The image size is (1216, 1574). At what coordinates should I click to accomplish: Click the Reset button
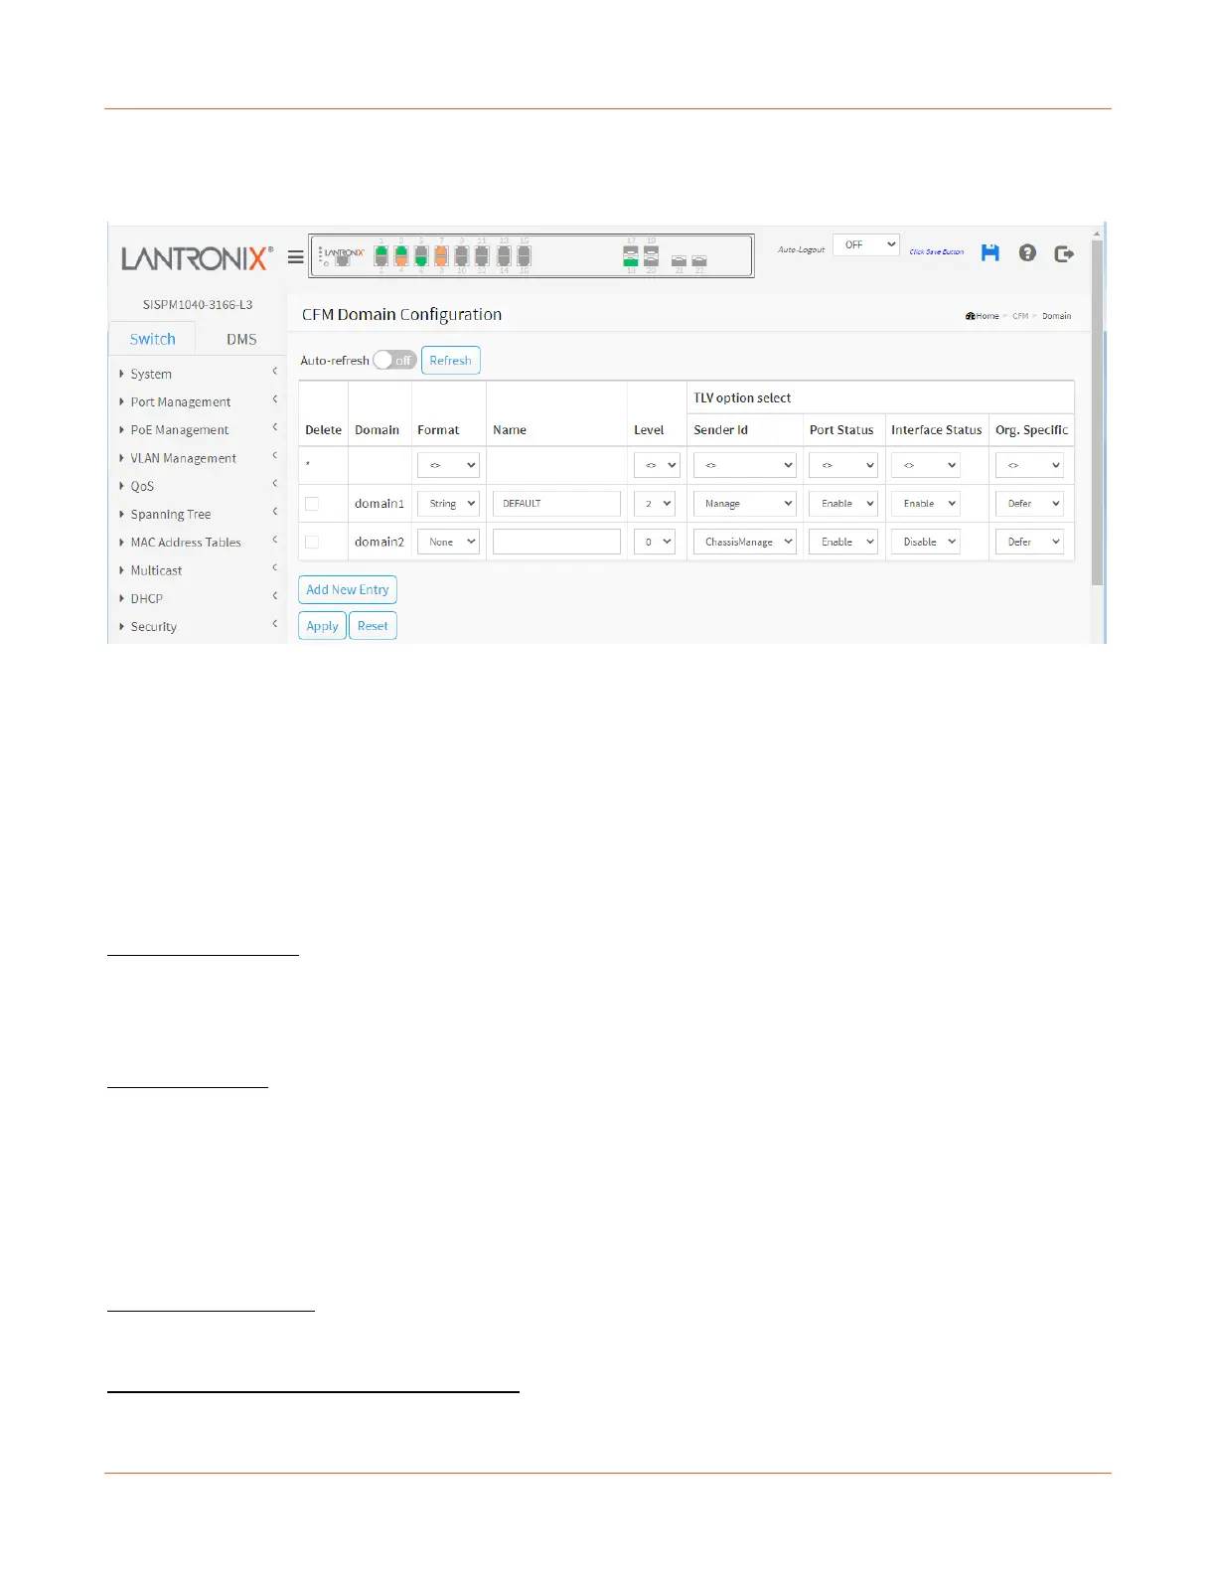point(373,626)
